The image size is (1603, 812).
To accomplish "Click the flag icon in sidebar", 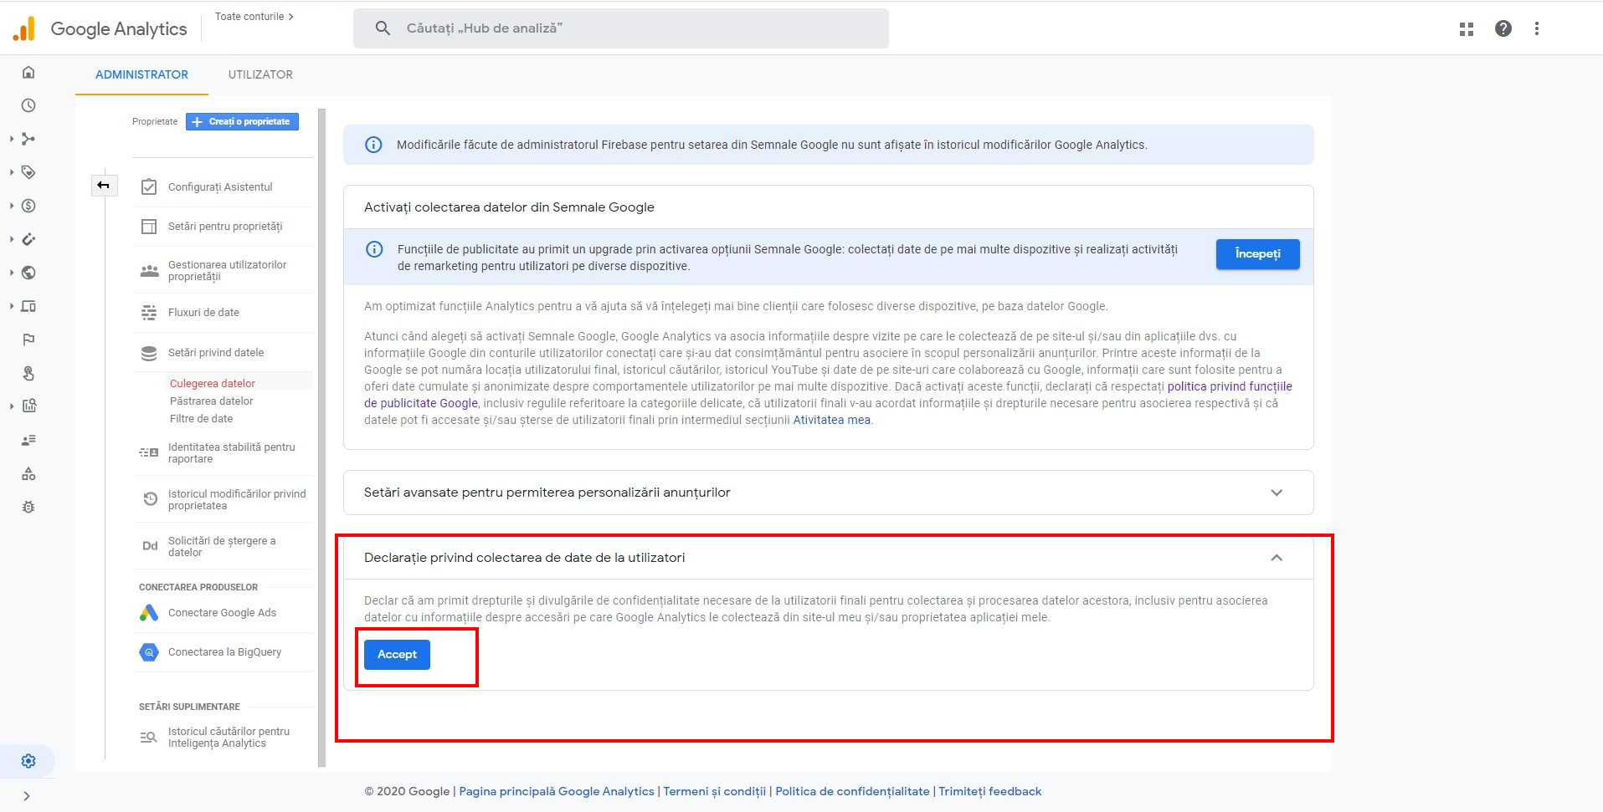I will 28,340.
